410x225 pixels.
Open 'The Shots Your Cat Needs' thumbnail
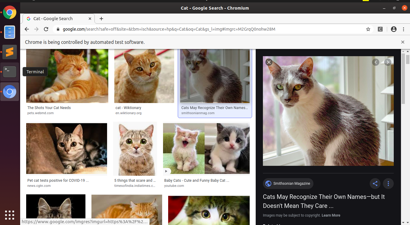[x=67, y=76]
